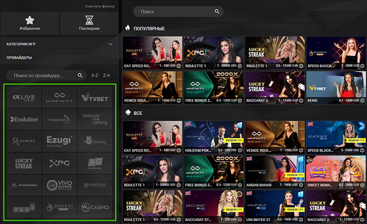The width and height of the screenshot is (367, 224).
Task: Filter by the XPG provider
Action: click(x=60, y=164)
